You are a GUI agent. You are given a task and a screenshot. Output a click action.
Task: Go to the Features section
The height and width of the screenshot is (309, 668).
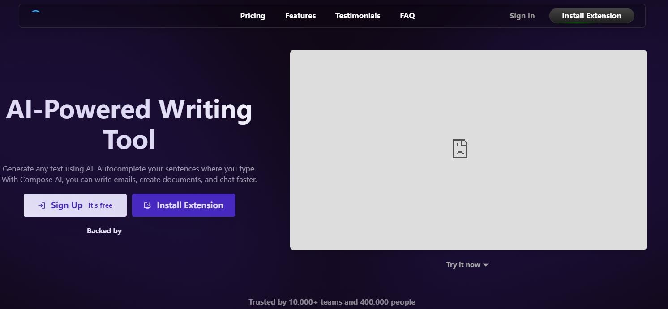(x=300, y=16)
